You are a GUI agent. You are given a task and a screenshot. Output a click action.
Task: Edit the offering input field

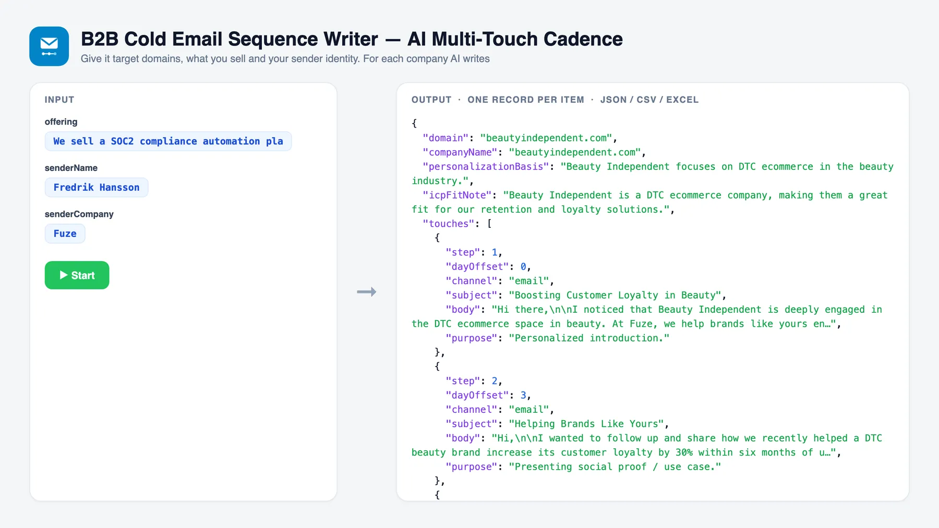[168, 141]
